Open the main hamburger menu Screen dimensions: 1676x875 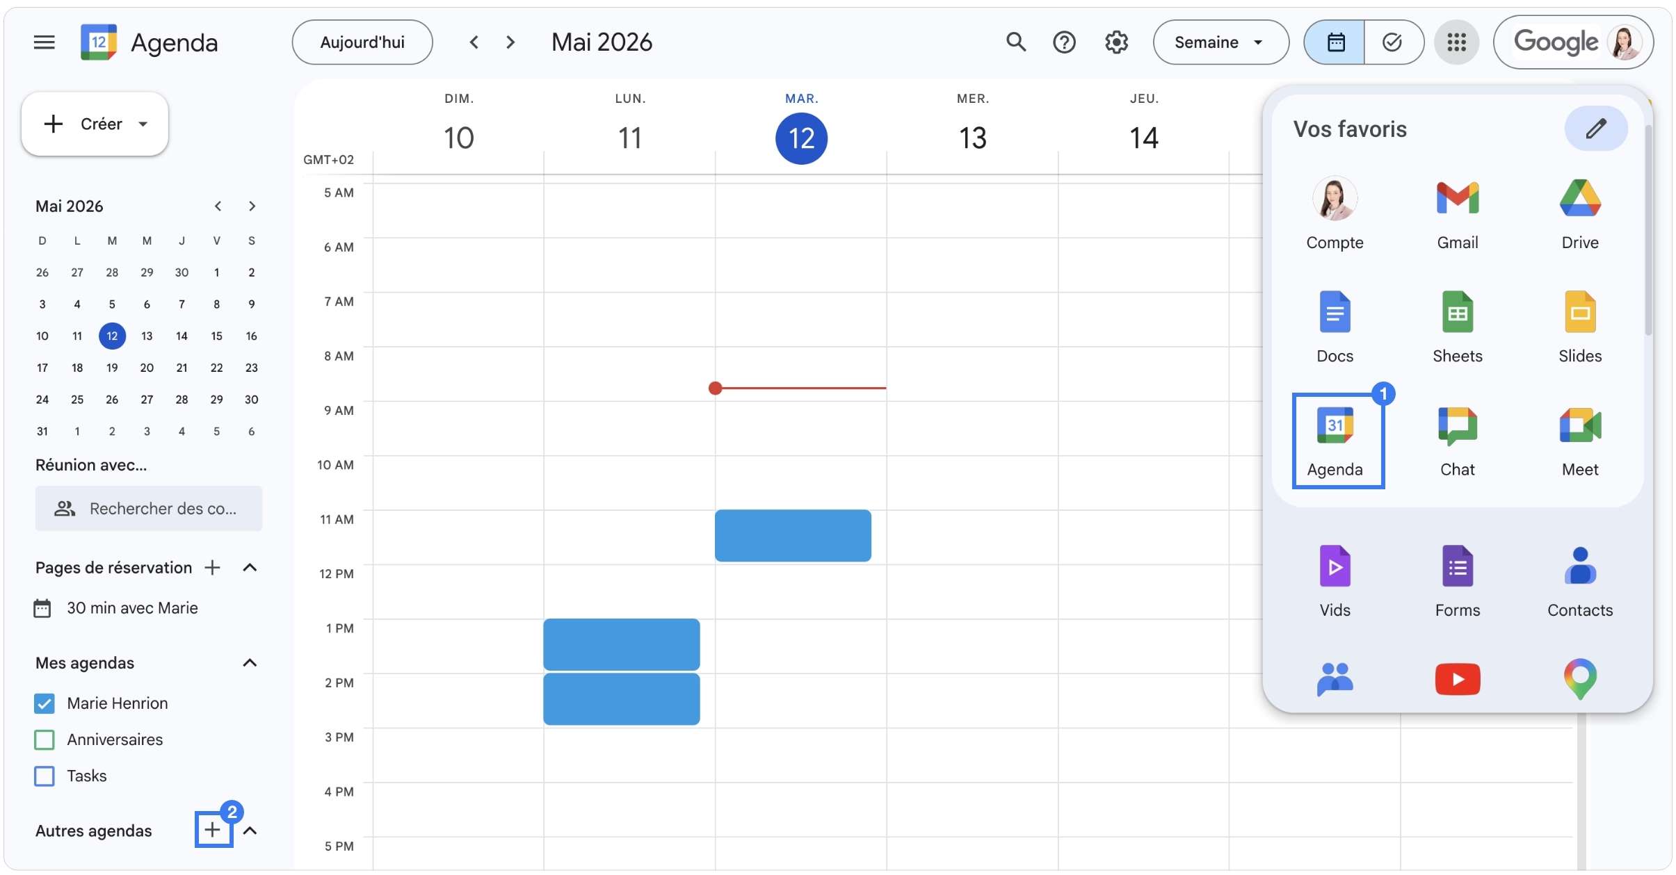tap(45, 42)
